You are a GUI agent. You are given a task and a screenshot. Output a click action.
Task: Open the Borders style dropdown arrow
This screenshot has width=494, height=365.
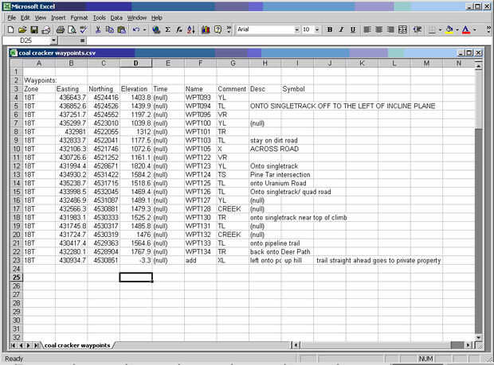tap(440, 30)
